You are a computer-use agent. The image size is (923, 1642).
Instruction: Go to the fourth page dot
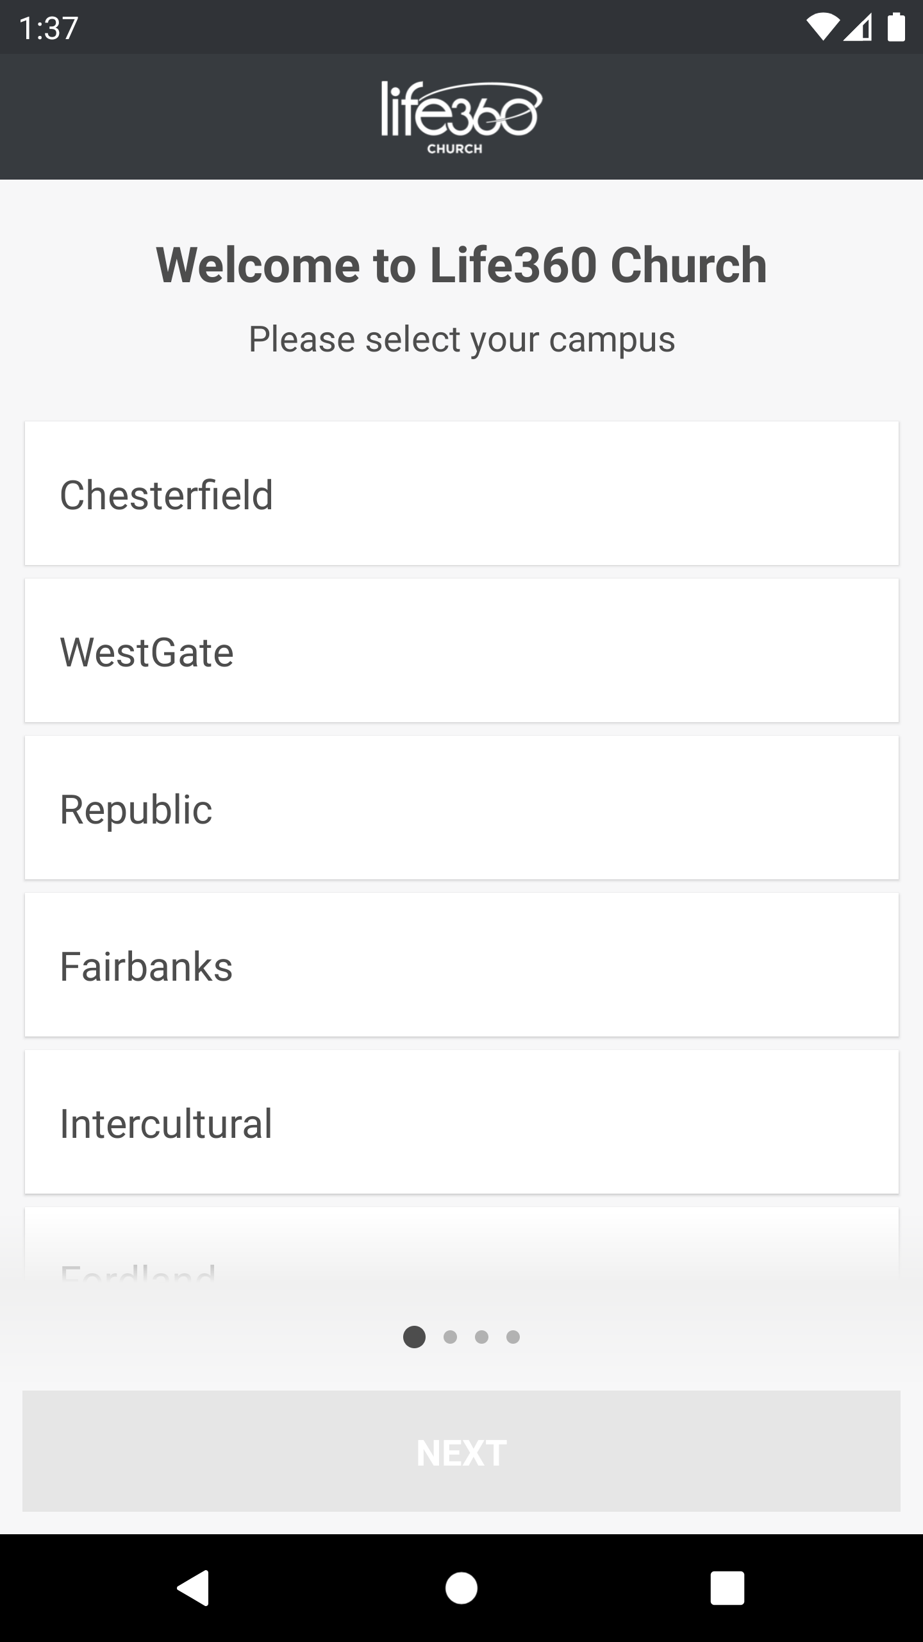click(513, 1337)
